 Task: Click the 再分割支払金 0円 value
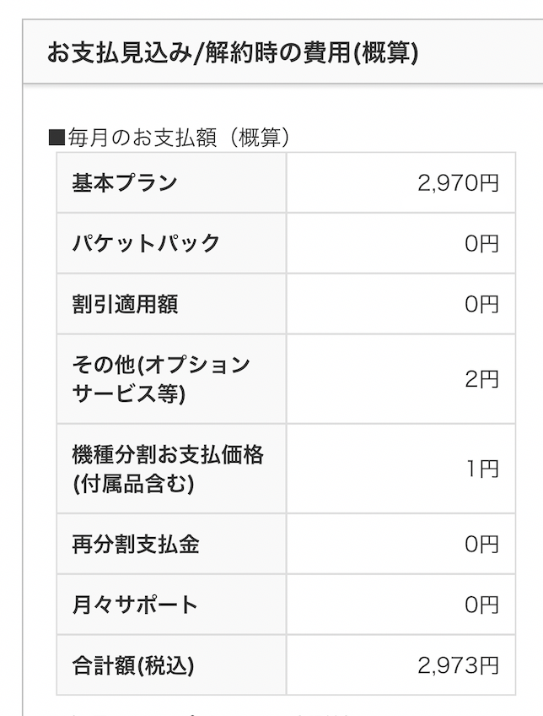click(x=482, y=545)
